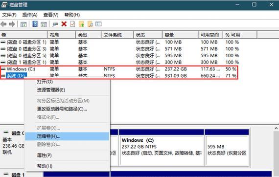Image resolution: width=279 pixels, height=177 pixels.
Task: Click the connect/refresh disk toolbar icon
Action: pyautogui.click(x=55, y=24)
